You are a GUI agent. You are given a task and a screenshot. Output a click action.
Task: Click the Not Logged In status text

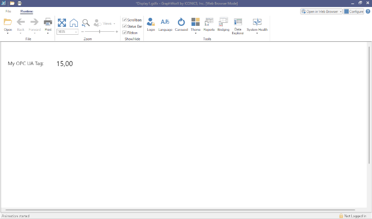[x=355, y=216]
